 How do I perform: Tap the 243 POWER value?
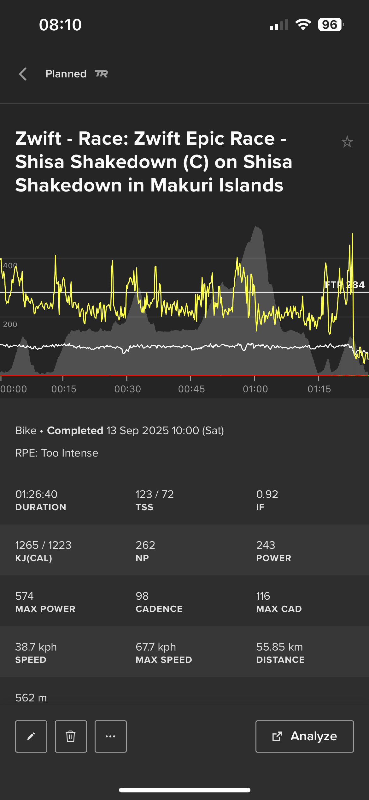(266, 545)
